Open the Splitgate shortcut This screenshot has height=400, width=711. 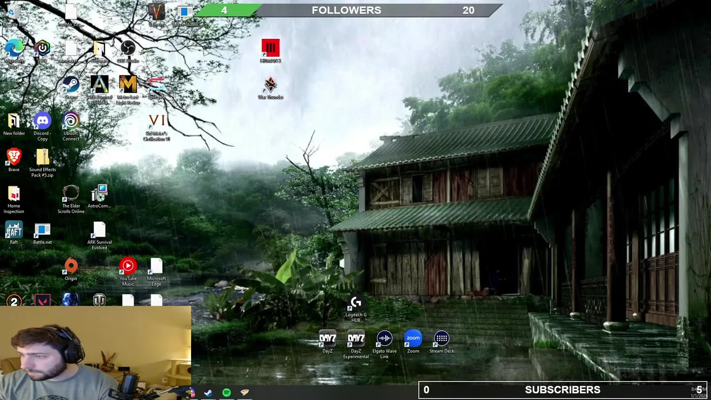[157, 88]
